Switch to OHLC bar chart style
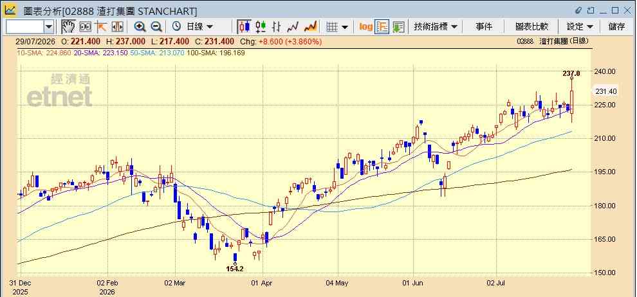Image resolution: width=637 pixels, height=297 pixels. [x=277, y=27]
